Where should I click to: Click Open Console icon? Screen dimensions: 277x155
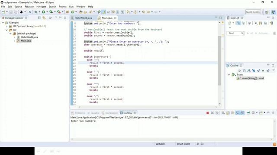click(261, 113)
